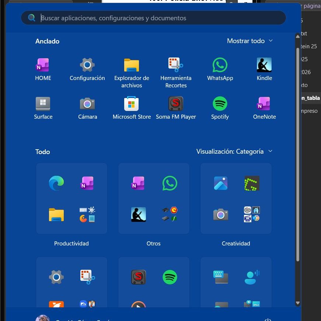
Task: Expand pinned apps with Mostrar todo
Action: (250, 41)
